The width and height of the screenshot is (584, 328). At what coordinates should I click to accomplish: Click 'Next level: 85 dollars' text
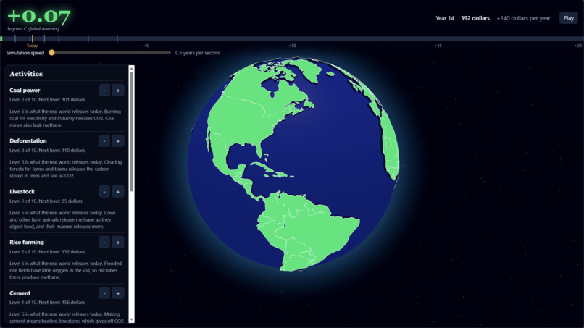(x=60, y=201)
